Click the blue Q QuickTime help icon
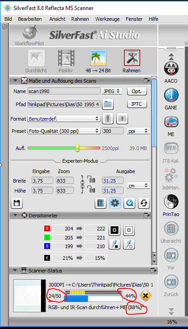This screenshot has height=329, width=188. pos(129,203)
